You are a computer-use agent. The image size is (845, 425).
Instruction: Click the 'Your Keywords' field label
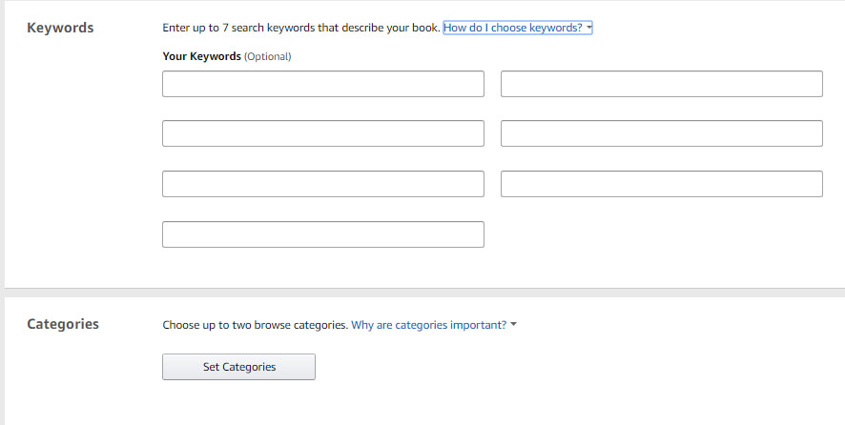[x=201, y=56]
